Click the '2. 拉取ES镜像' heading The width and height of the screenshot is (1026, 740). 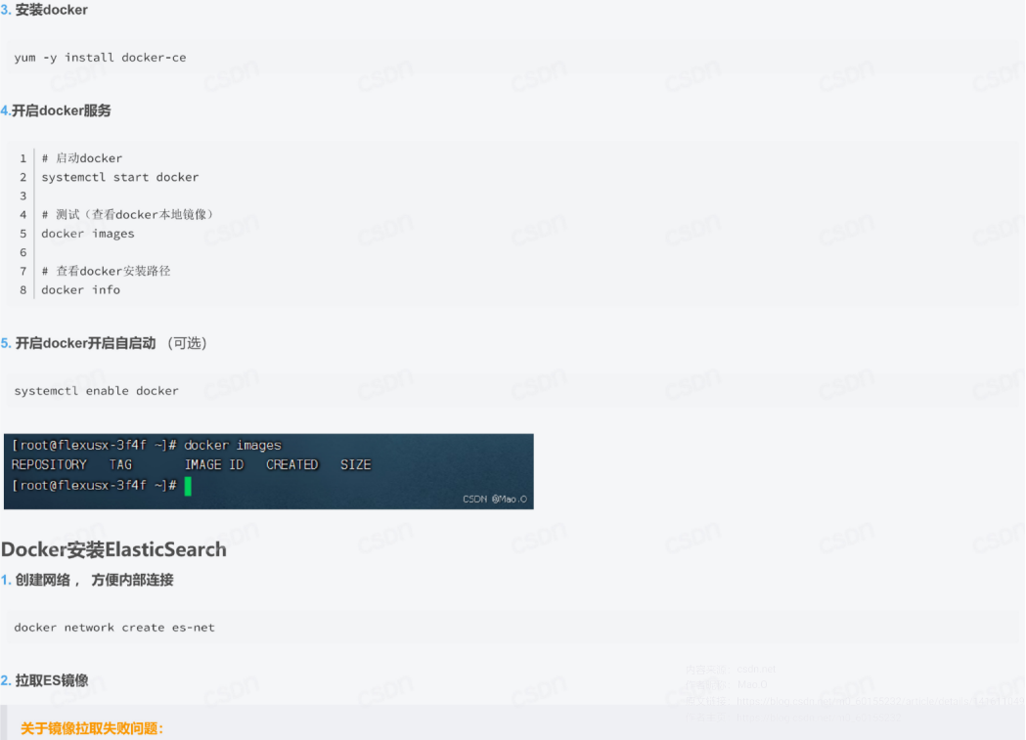44,680
